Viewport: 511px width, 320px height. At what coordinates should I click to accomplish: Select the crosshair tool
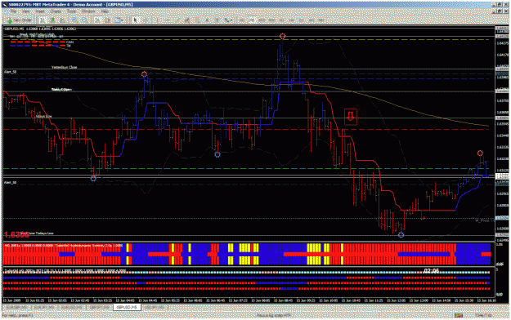[x=146, y=20]
